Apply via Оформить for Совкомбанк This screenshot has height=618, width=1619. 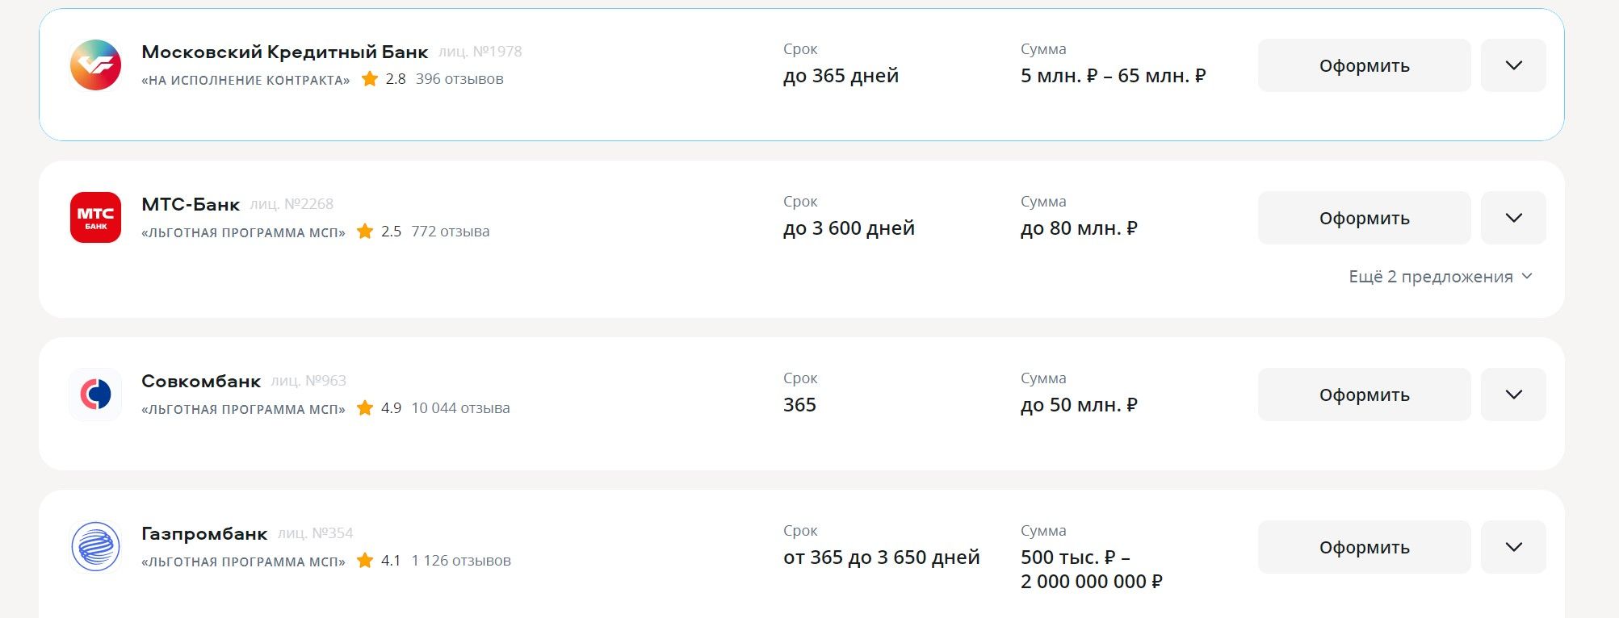(1364, 395)
